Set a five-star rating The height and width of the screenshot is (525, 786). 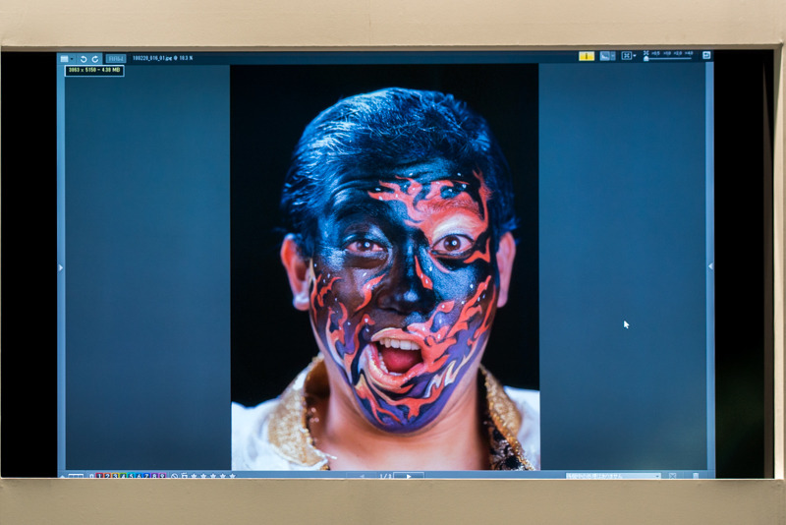[232, 476]
